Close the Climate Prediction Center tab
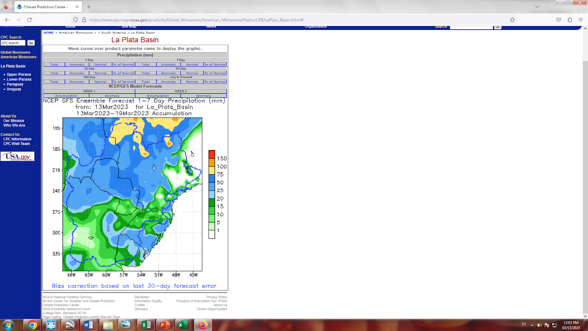The height and width of the screenshot is (331, 588). (x=77, y=7)
